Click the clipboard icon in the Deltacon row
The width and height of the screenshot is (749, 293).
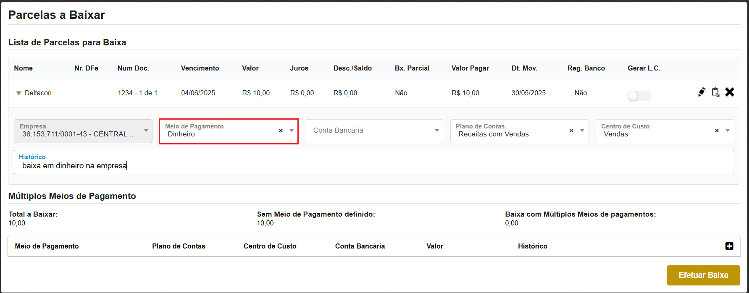[x=716, y=92]
